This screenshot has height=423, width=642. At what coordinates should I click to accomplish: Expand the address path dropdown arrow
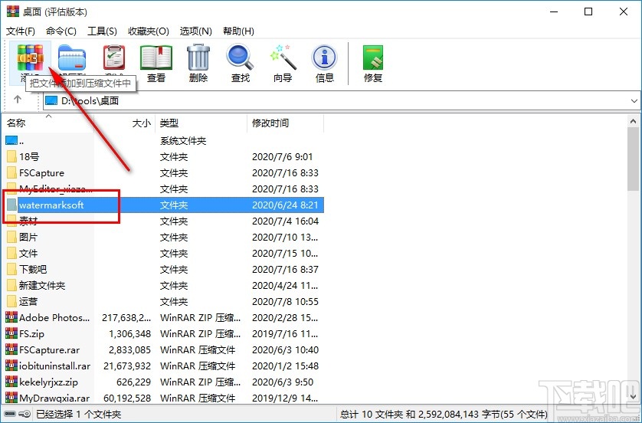click(634, 100)
